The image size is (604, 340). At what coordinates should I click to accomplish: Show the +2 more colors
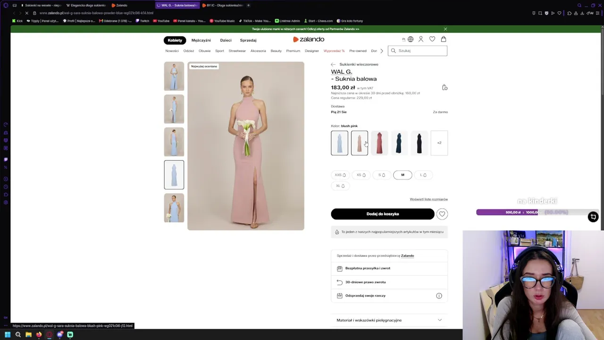coord(439,143)
